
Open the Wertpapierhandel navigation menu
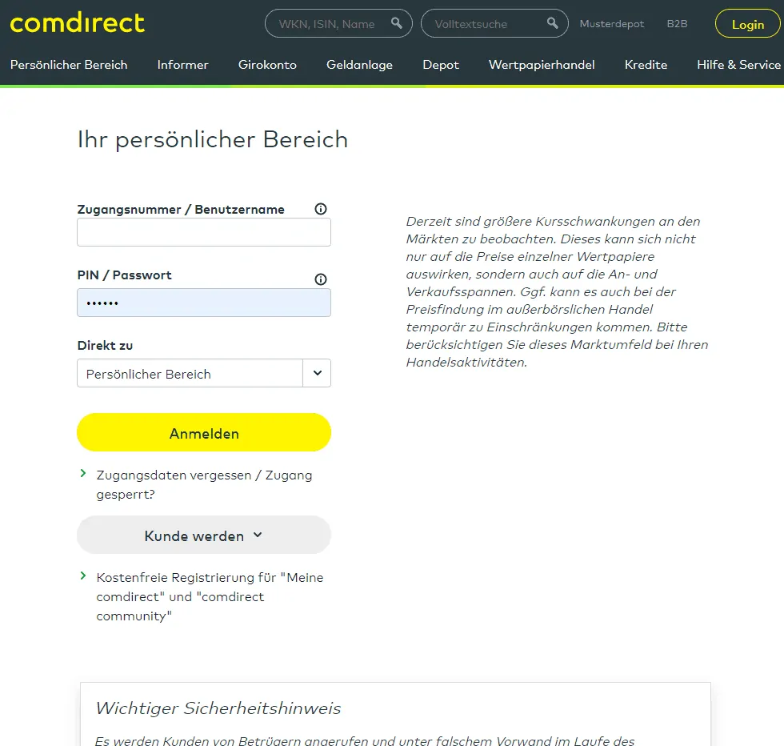point(542,65)
